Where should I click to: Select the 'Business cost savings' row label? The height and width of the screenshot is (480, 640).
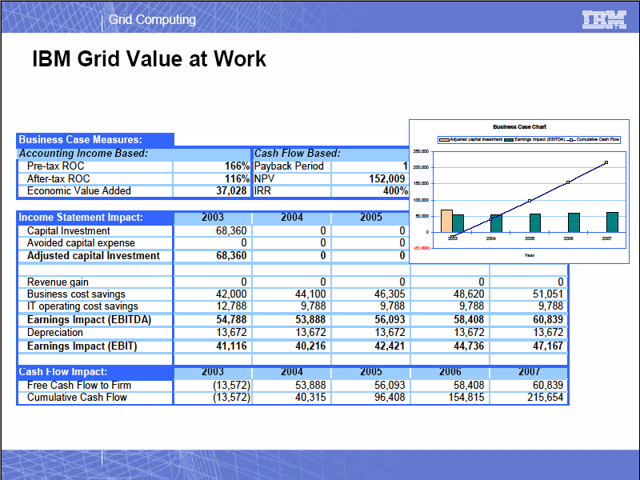[x=76, y=294]
